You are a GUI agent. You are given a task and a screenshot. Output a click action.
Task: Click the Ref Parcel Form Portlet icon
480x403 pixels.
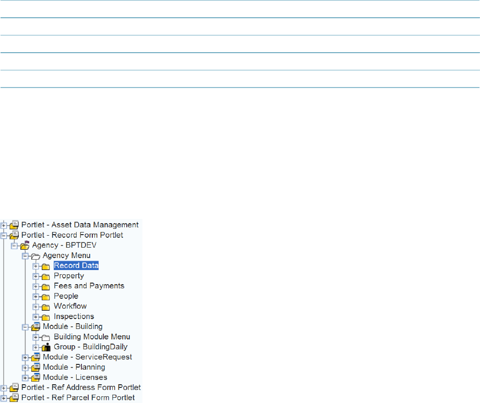(x=14, y=397)
